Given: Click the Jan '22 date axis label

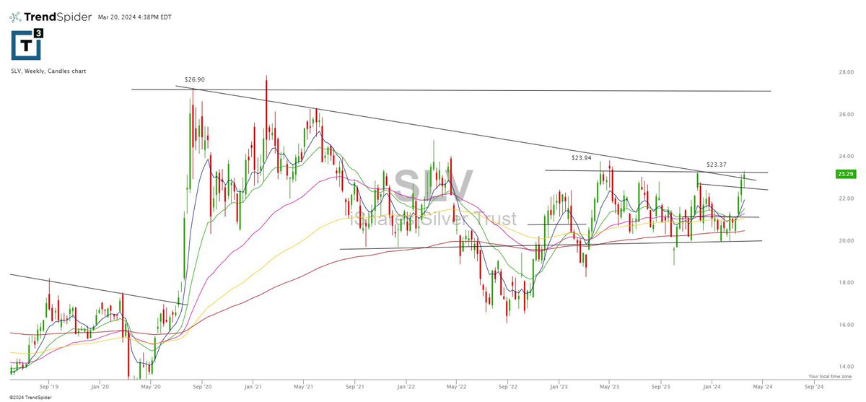Looking at the screenshot, I should coord(406,387).
